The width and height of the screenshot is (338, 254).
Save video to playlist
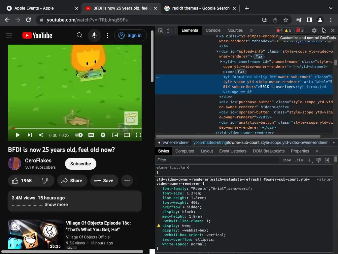pyautogui.click(x=104, y=181)
